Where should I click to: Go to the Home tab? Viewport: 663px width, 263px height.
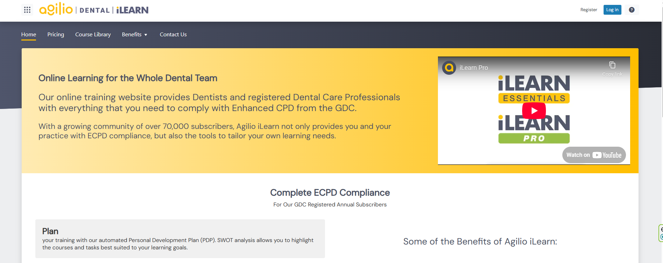click(29, 35)
